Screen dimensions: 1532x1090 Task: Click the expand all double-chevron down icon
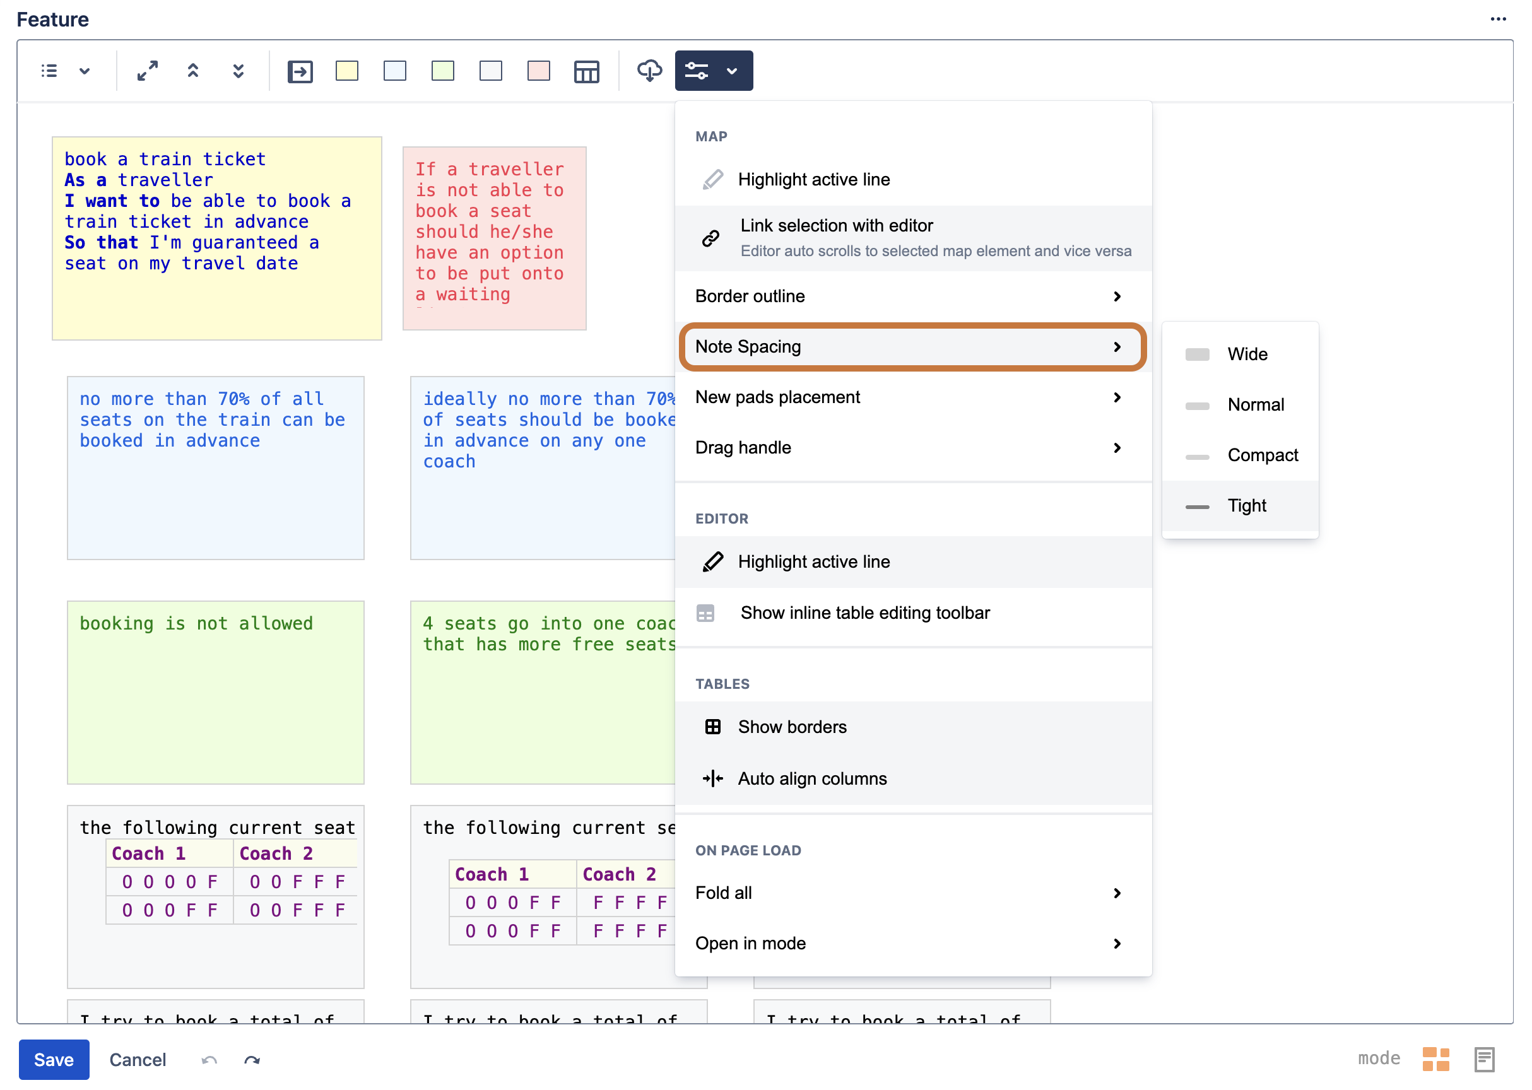coord(239,71)
